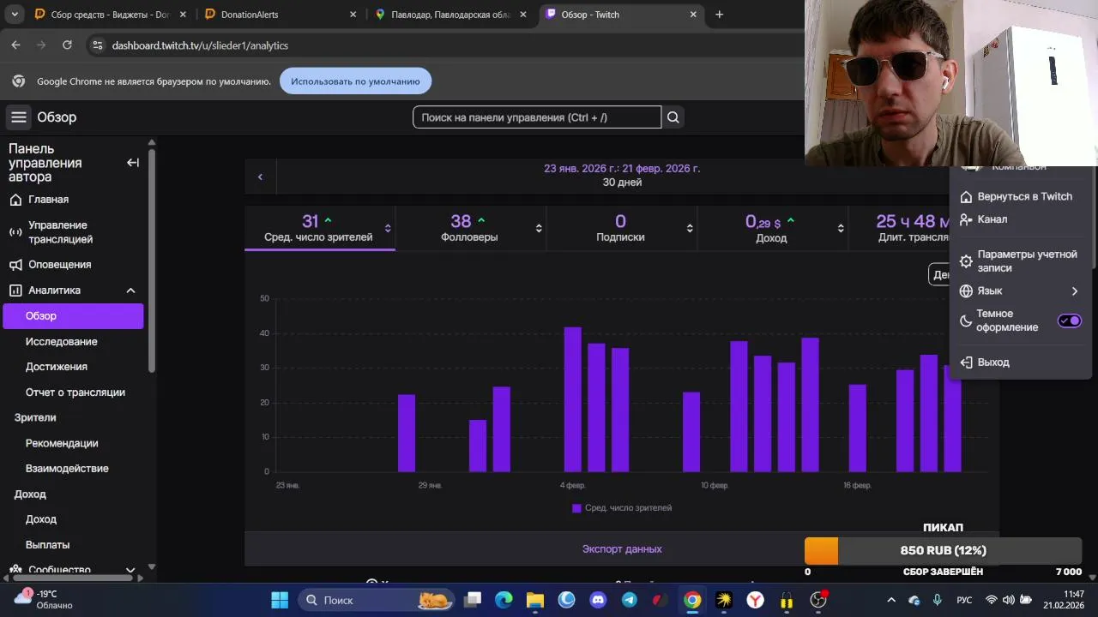
Task: Reload the page in Chrome
Action: (x=67, y=45)
